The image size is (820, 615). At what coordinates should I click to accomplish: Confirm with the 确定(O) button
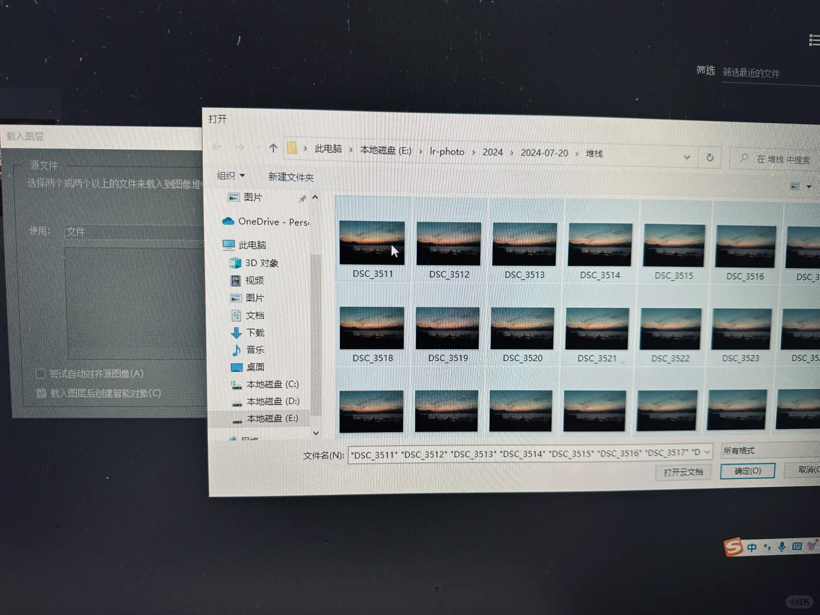coord(747,471)
